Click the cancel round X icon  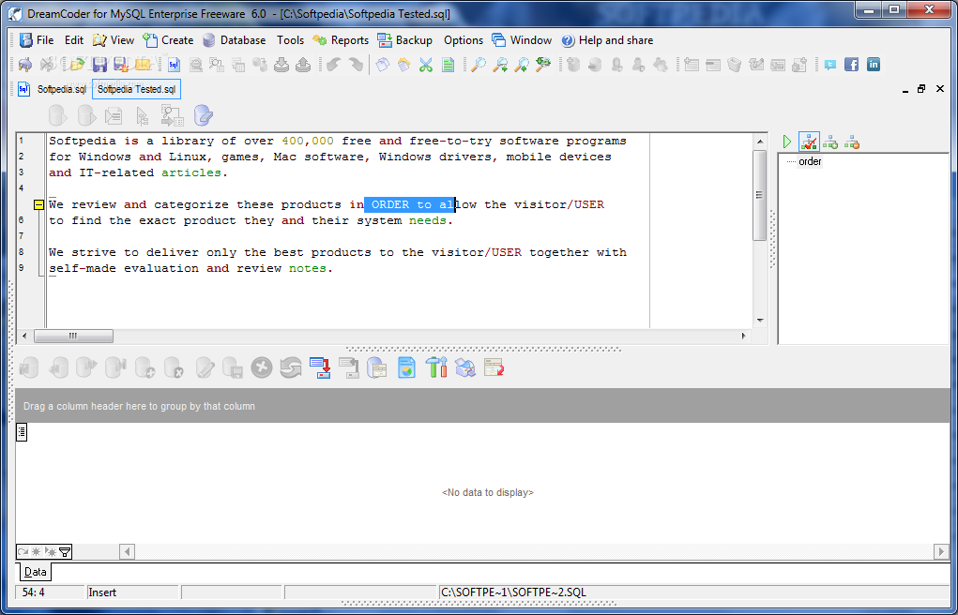point(262,368)
